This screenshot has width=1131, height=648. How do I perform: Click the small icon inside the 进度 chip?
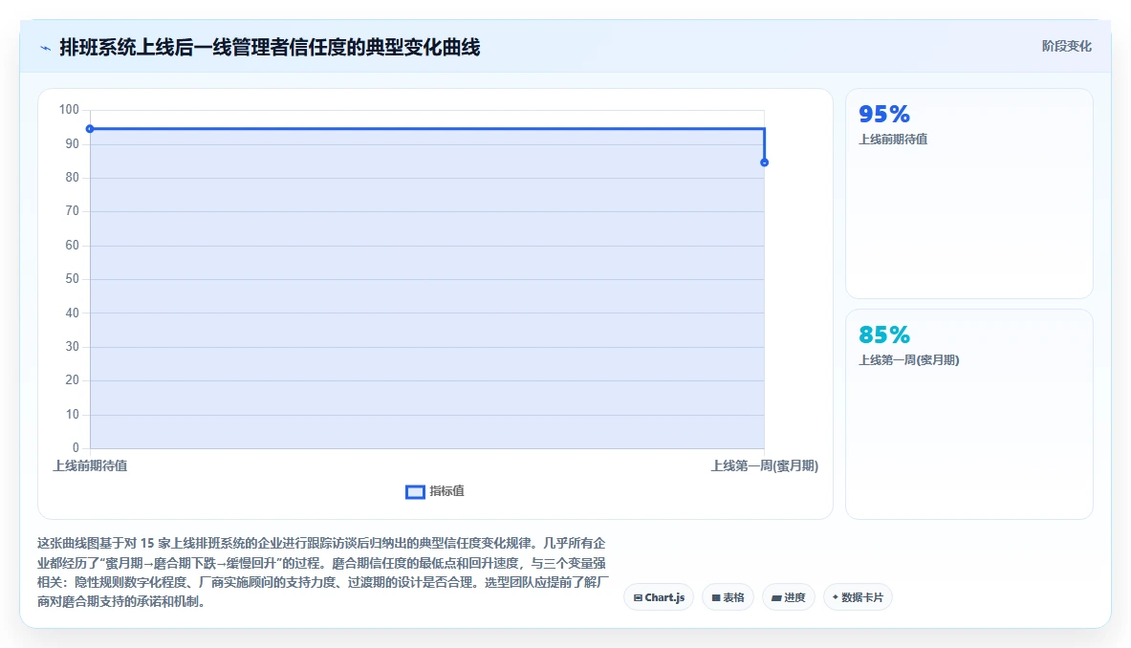pyautogui.click(x=776, y=597)
